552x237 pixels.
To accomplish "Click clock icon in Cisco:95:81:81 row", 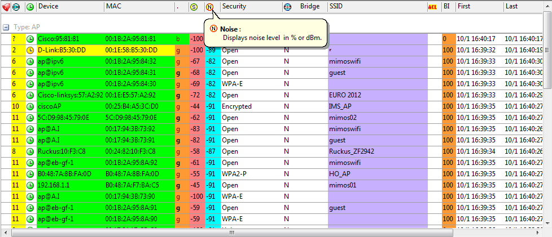I will 30,39.
